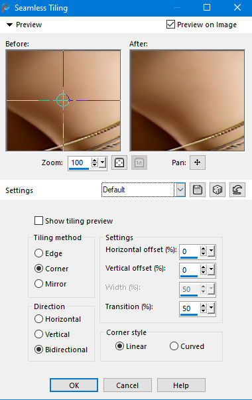Screen dimensions: 252x400
Task: Collapse the Preview section triangle
Action: pyautogui.click(x=10, y=25)
